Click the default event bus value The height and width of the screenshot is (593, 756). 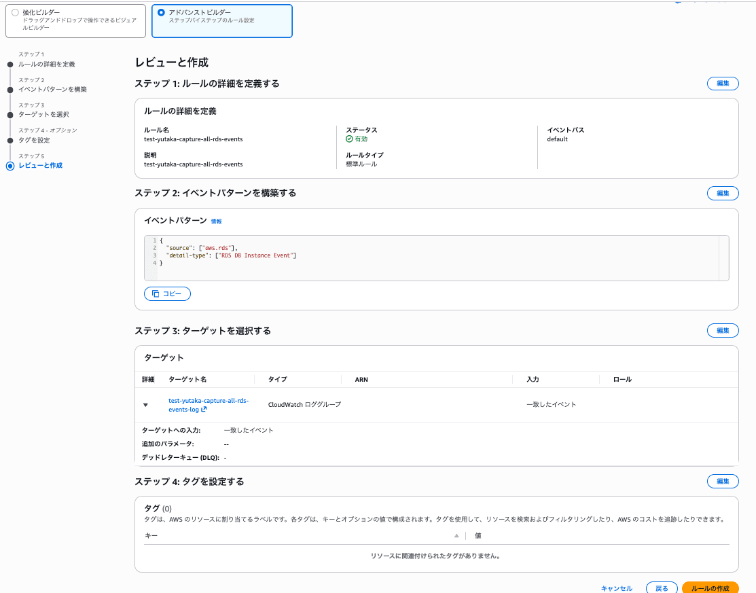(558, 139)
